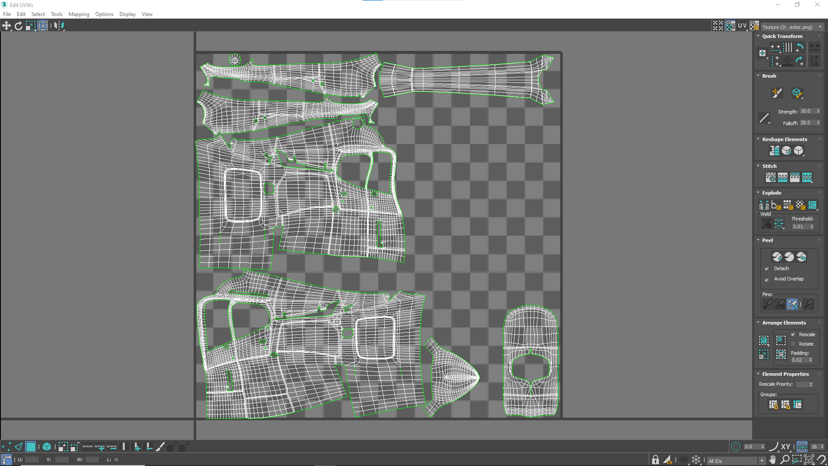
Task: Collapse the Stitch rollout
Action: click(x=758, y=166)
